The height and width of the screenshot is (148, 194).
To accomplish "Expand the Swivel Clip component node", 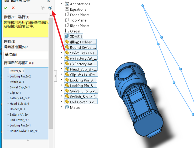I will coord(61,91).
